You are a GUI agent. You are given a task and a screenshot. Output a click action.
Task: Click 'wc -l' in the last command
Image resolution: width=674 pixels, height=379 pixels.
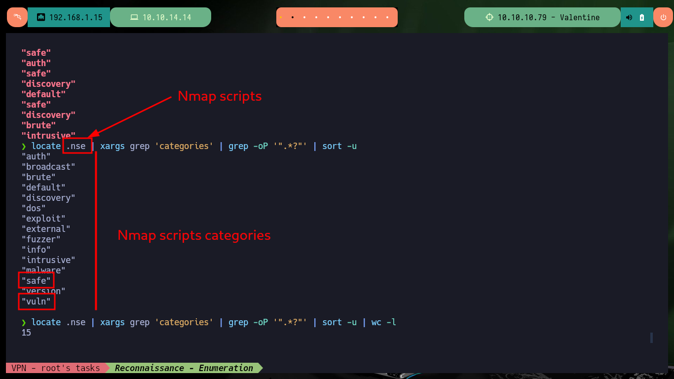(x=384, y=322)
